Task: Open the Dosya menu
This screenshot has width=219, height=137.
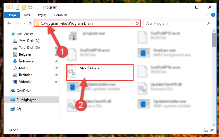Action: (x=12, y=15)
